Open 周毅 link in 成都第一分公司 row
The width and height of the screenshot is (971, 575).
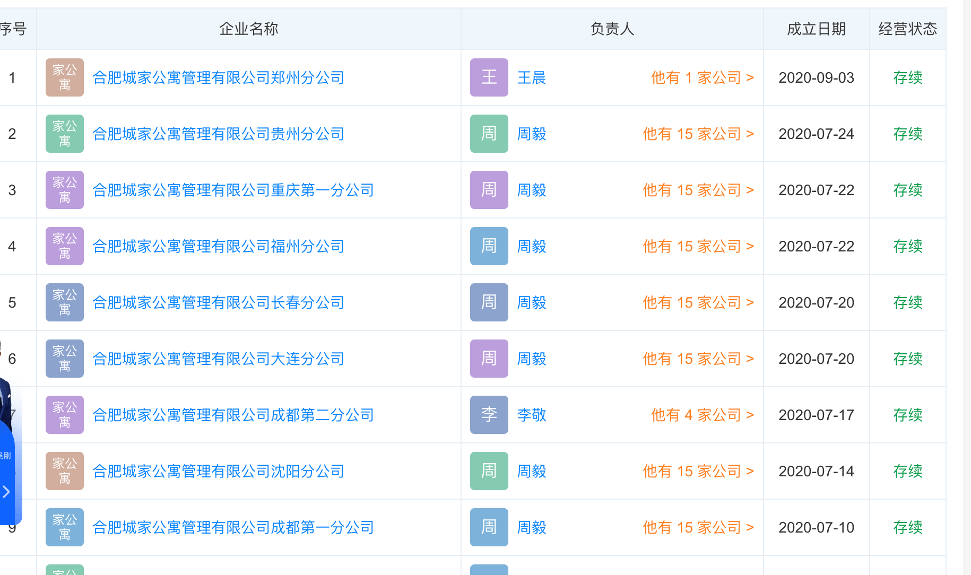tap(532, 528)
